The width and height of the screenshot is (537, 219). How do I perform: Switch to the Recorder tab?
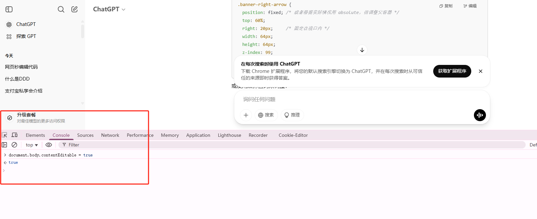(x=258, y=135)
